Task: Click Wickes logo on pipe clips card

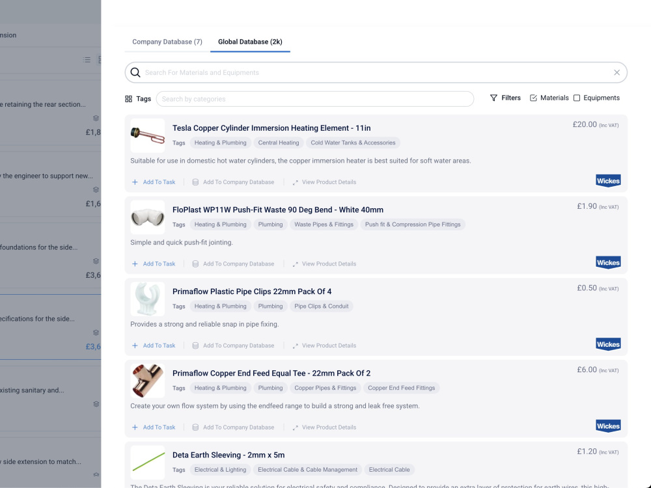Action: pos(608,344)
